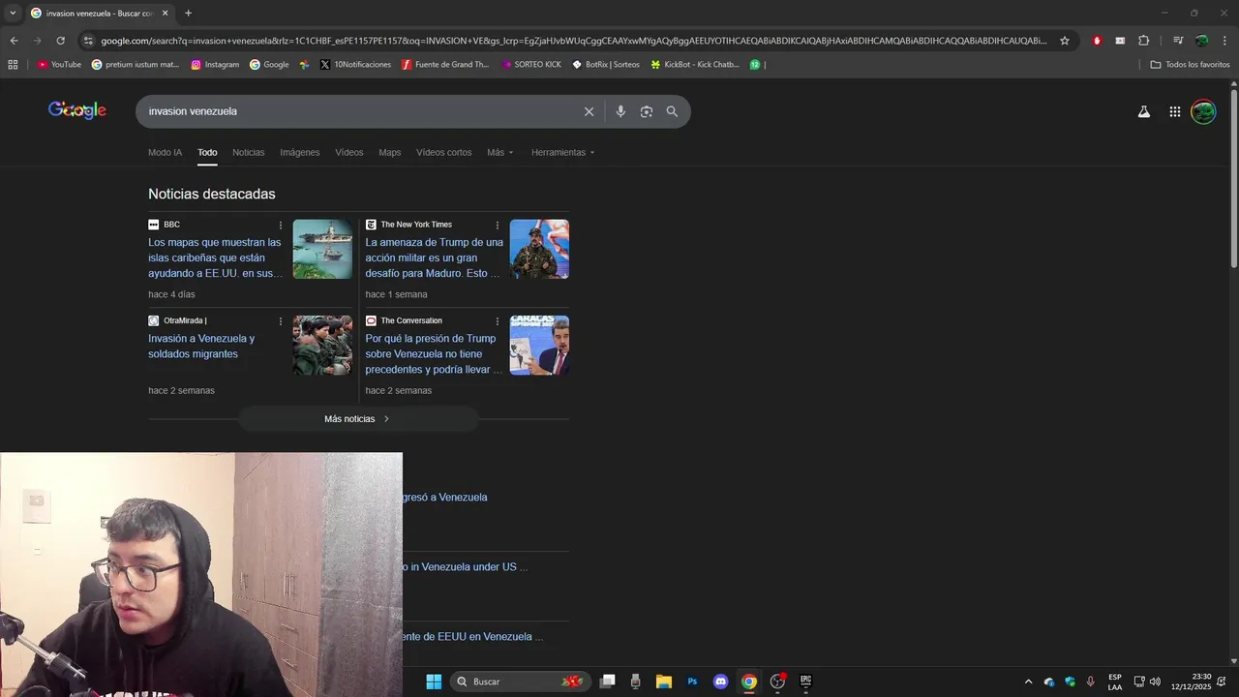Image resolution: width=1239 pixels, height=697 pixels.
Task: Open the KickBot bookmark
Action: (695, 65)
